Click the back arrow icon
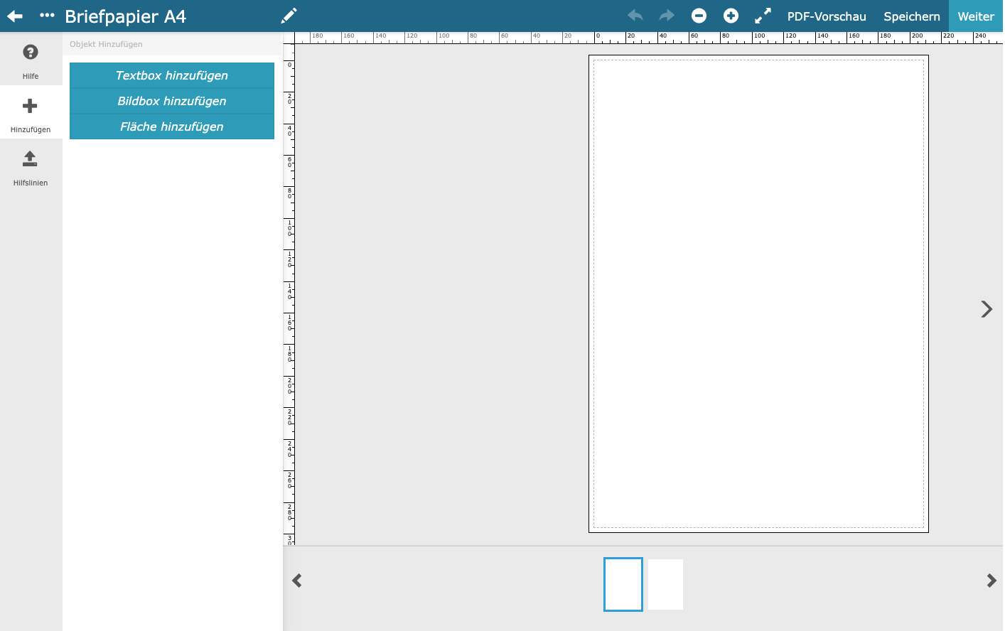Screen dimensions: 1005x631 [15, 16]
